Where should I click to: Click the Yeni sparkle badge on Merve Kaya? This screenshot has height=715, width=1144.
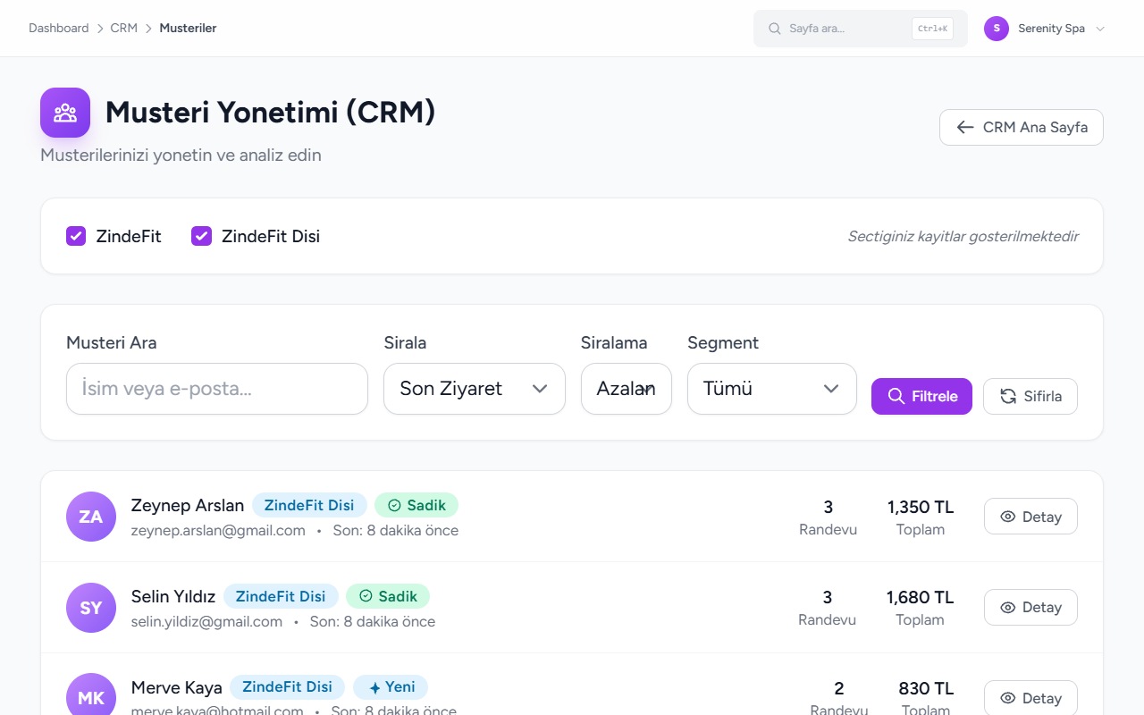click(x=391, y=687)
